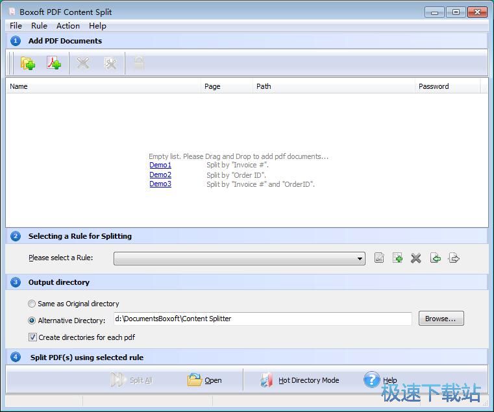Open the Demo1 sample link
The image size is (494, 412).
(160, 165)
